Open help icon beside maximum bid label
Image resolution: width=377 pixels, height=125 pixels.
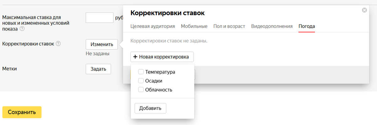[x=22, y=29]
